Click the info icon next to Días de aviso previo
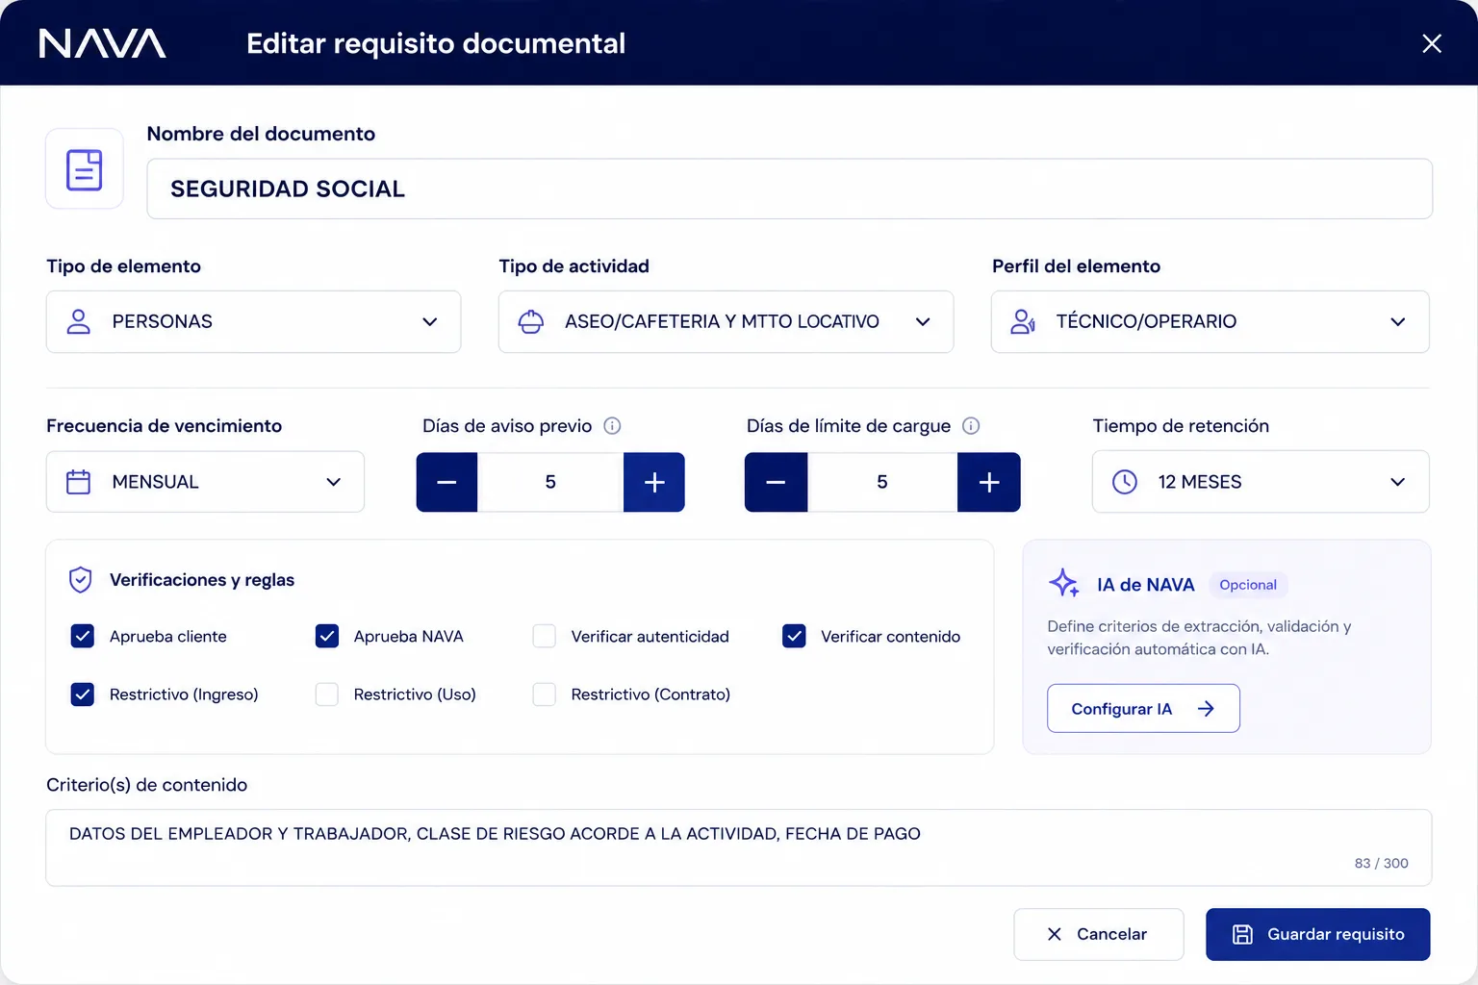 click(x=612, y=426)
